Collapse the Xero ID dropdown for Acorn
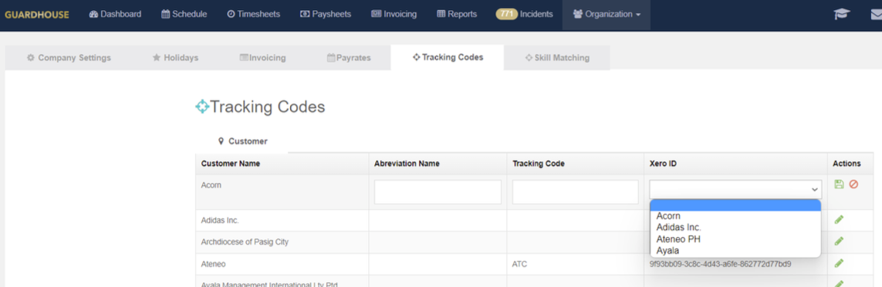882x287 pixels. (735, 189)
